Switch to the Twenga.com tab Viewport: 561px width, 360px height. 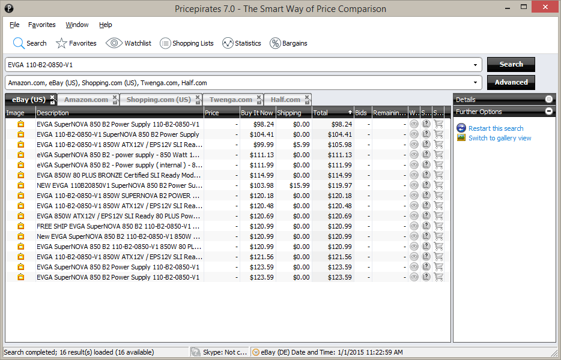pos(231,100)
